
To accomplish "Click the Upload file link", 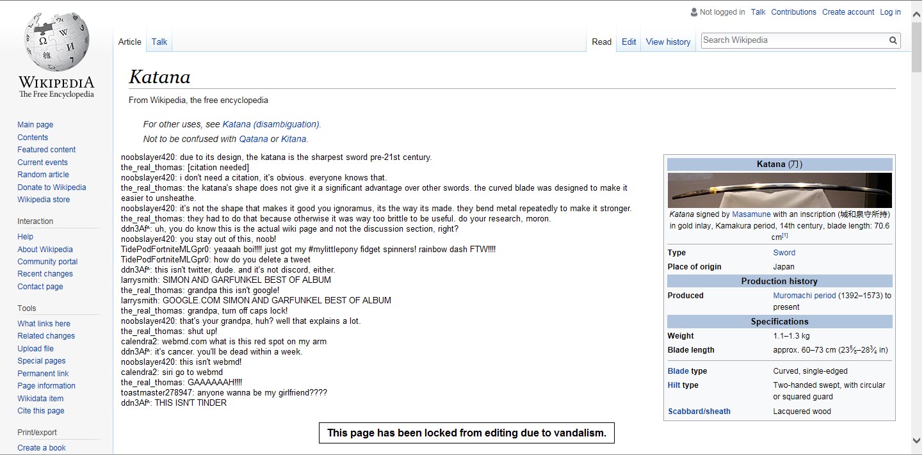I will pyautogui.click(x=35, y=349).
